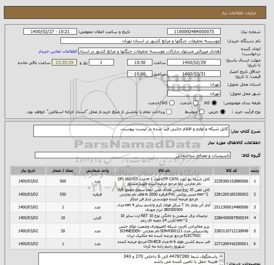Viewport: 274px width, 265px height.
Task: Click quantity 20 in row 5
Action: click(63, 231)
